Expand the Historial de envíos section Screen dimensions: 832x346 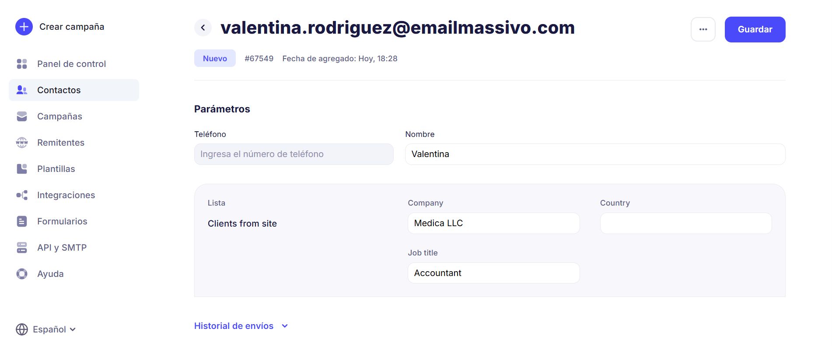point(241,326)
